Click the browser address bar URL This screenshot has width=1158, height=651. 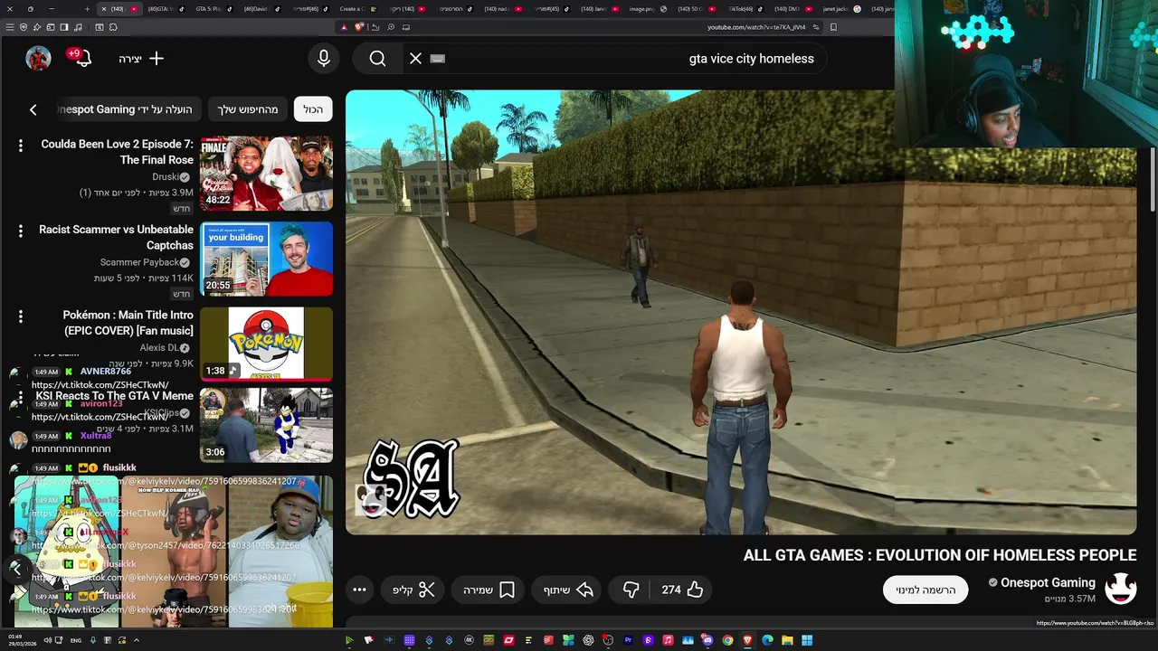pyautogui.click(x=756, y=27)
